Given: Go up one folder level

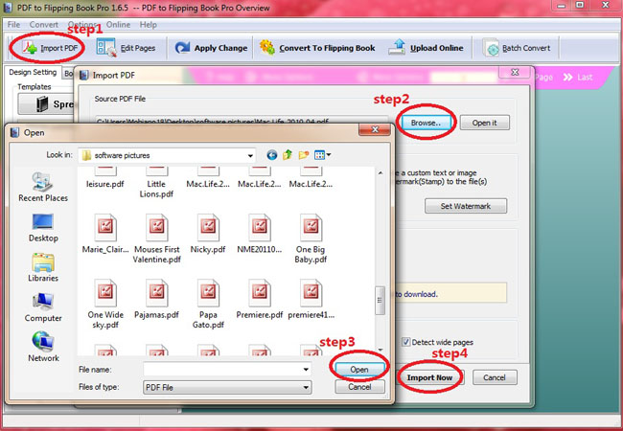Looking at the screenshot, I should click(x=288, y=155).
